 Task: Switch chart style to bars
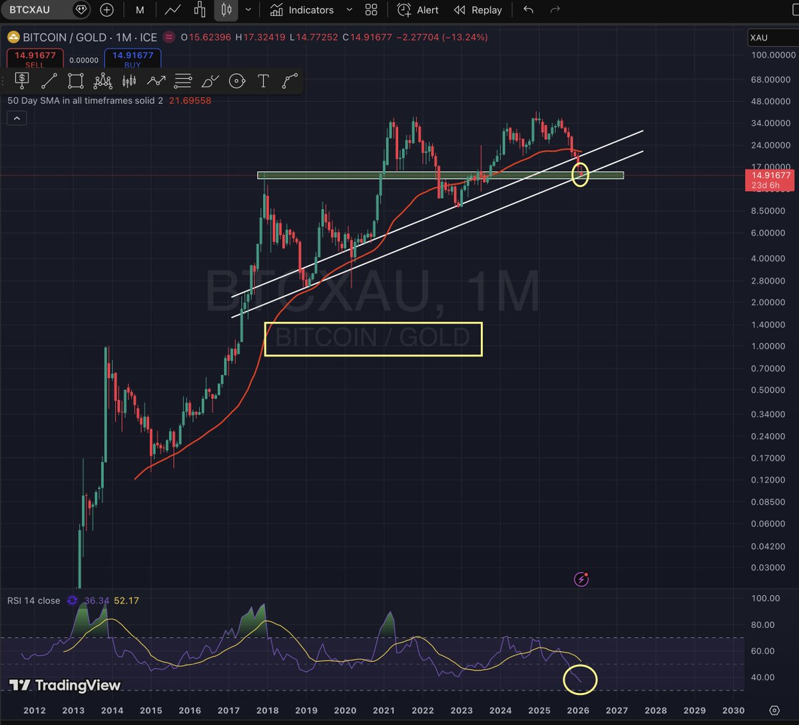(x=200, y=10)
